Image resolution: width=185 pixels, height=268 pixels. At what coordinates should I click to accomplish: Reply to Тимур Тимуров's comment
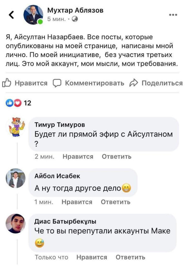[117, 157]
